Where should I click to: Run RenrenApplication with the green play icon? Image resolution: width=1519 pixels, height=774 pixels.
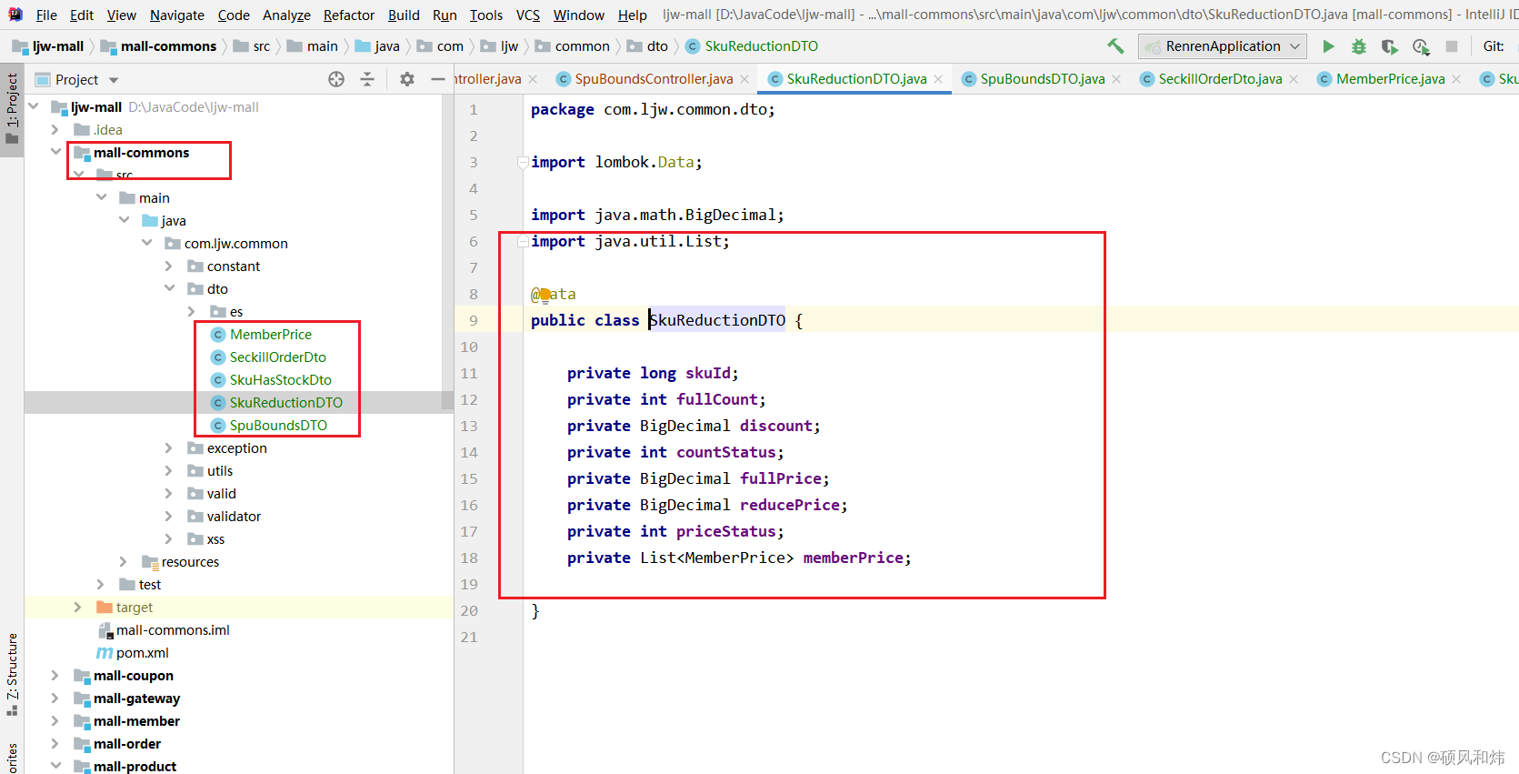tap(1328, 46)
